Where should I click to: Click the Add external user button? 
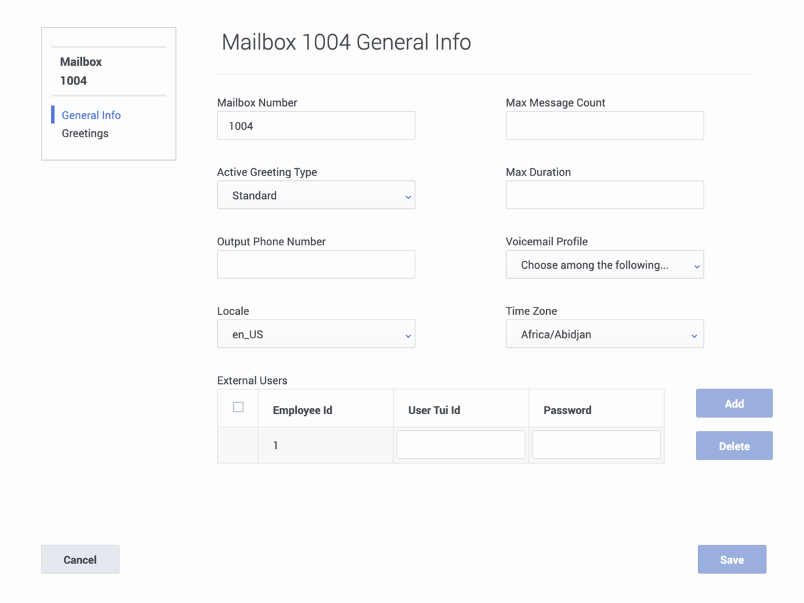pyautogui.click(x=734, y=403)
